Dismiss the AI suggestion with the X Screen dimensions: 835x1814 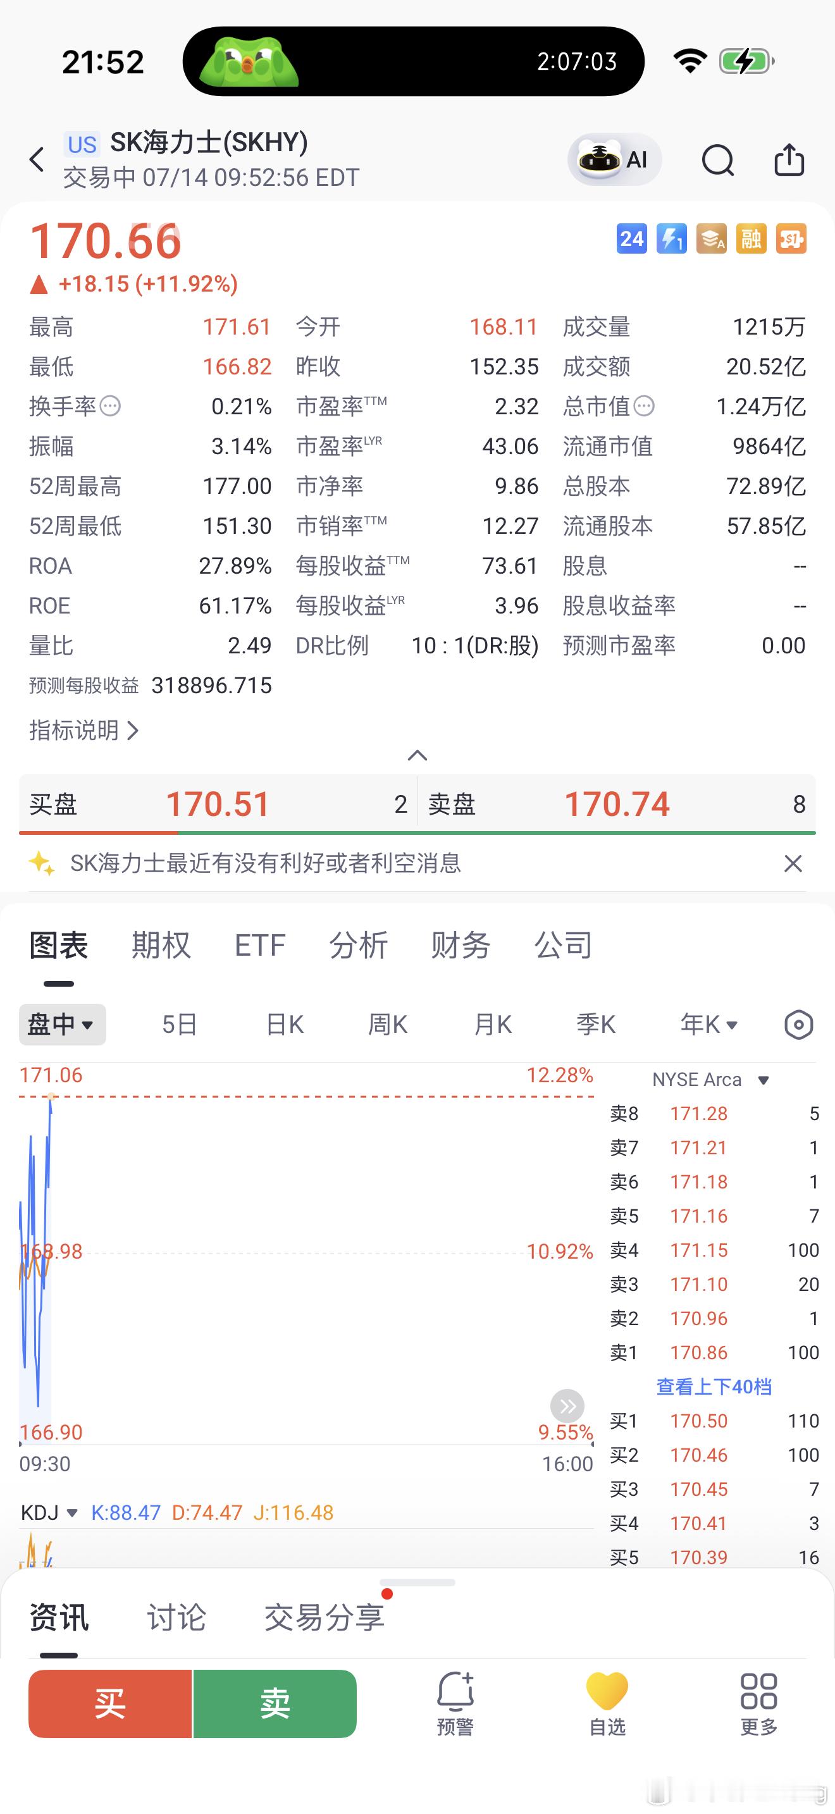(x=793, y=863)
